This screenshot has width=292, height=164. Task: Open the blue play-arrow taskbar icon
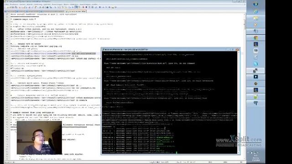(255, 77)
